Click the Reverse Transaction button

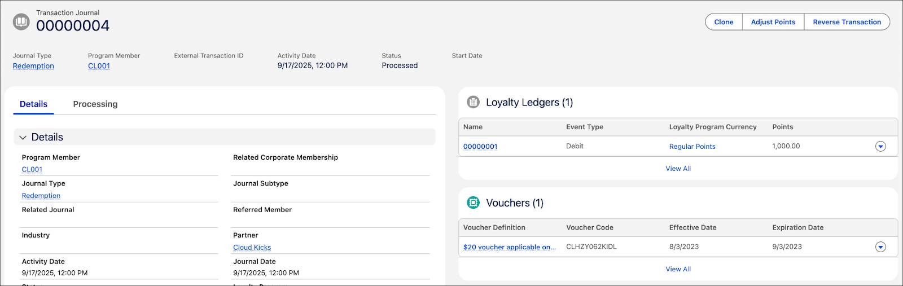[x=847, y=22]
